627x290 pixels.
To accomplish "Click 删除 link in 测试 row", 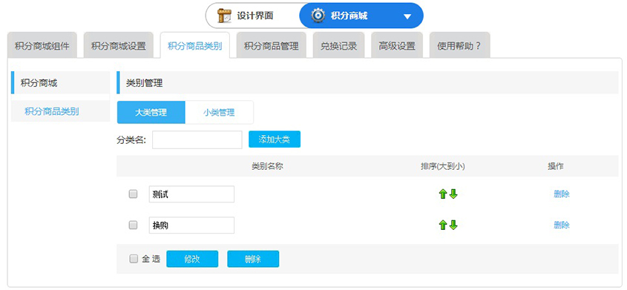I will click(562, 194).
